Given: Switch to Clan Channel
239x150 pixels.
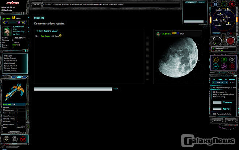Looking at the screenshot, I should [9, 63].
